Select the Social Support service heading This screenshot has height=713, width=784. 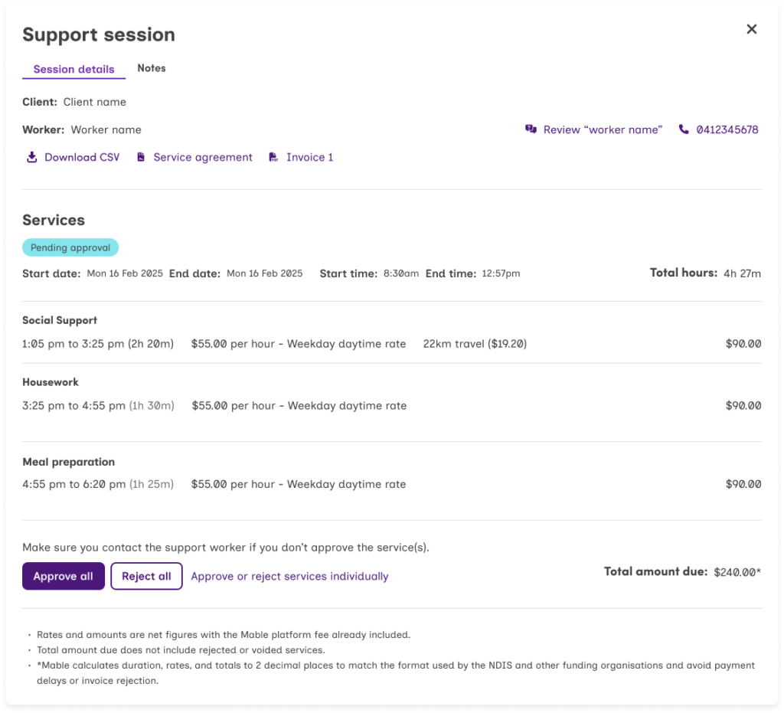tap(60, 320)
